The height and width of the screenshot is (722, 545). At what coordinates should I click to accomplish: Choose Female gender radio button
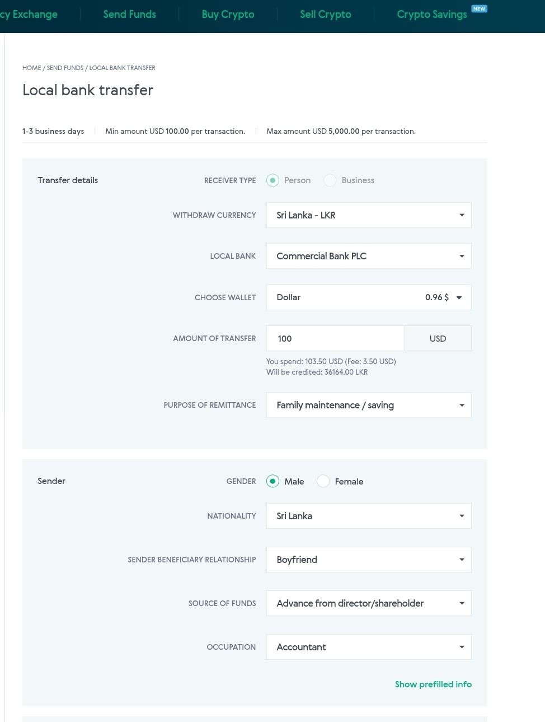tap(323, 481)
